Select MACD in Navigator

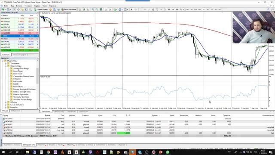click(x=16, y=84)
